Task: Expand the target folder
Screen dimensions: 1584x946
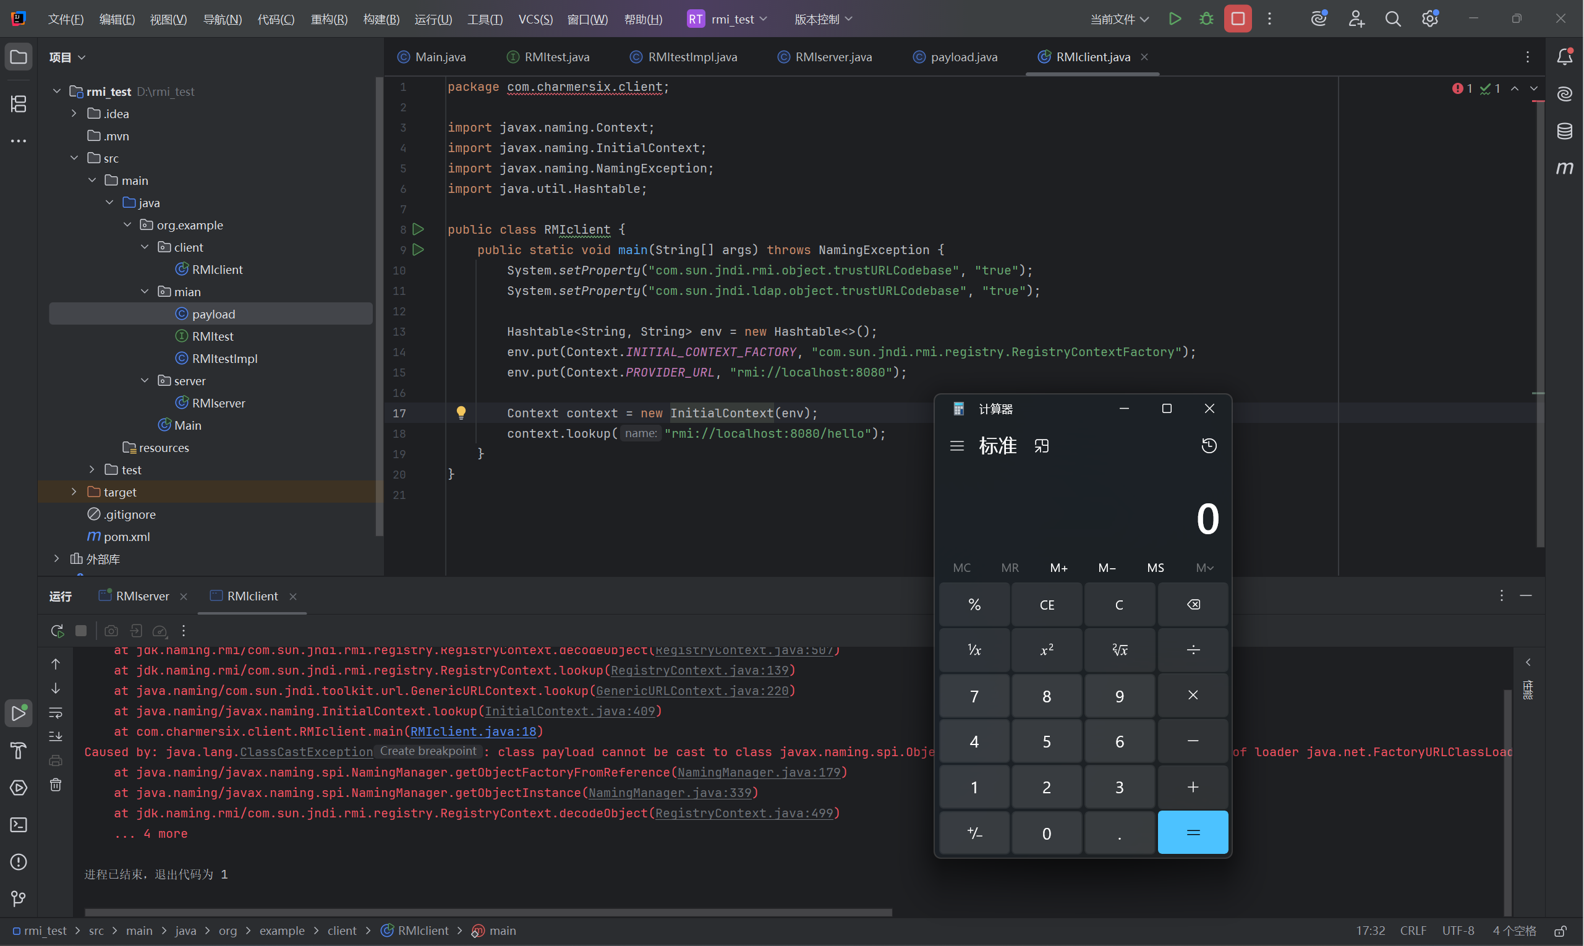Action: [x=74, y=492]
